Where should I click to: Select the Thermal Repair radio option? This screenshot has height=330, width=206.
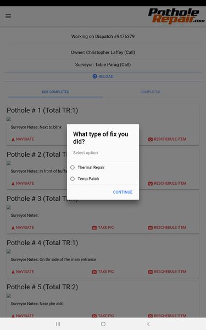[x=73, y=167]
